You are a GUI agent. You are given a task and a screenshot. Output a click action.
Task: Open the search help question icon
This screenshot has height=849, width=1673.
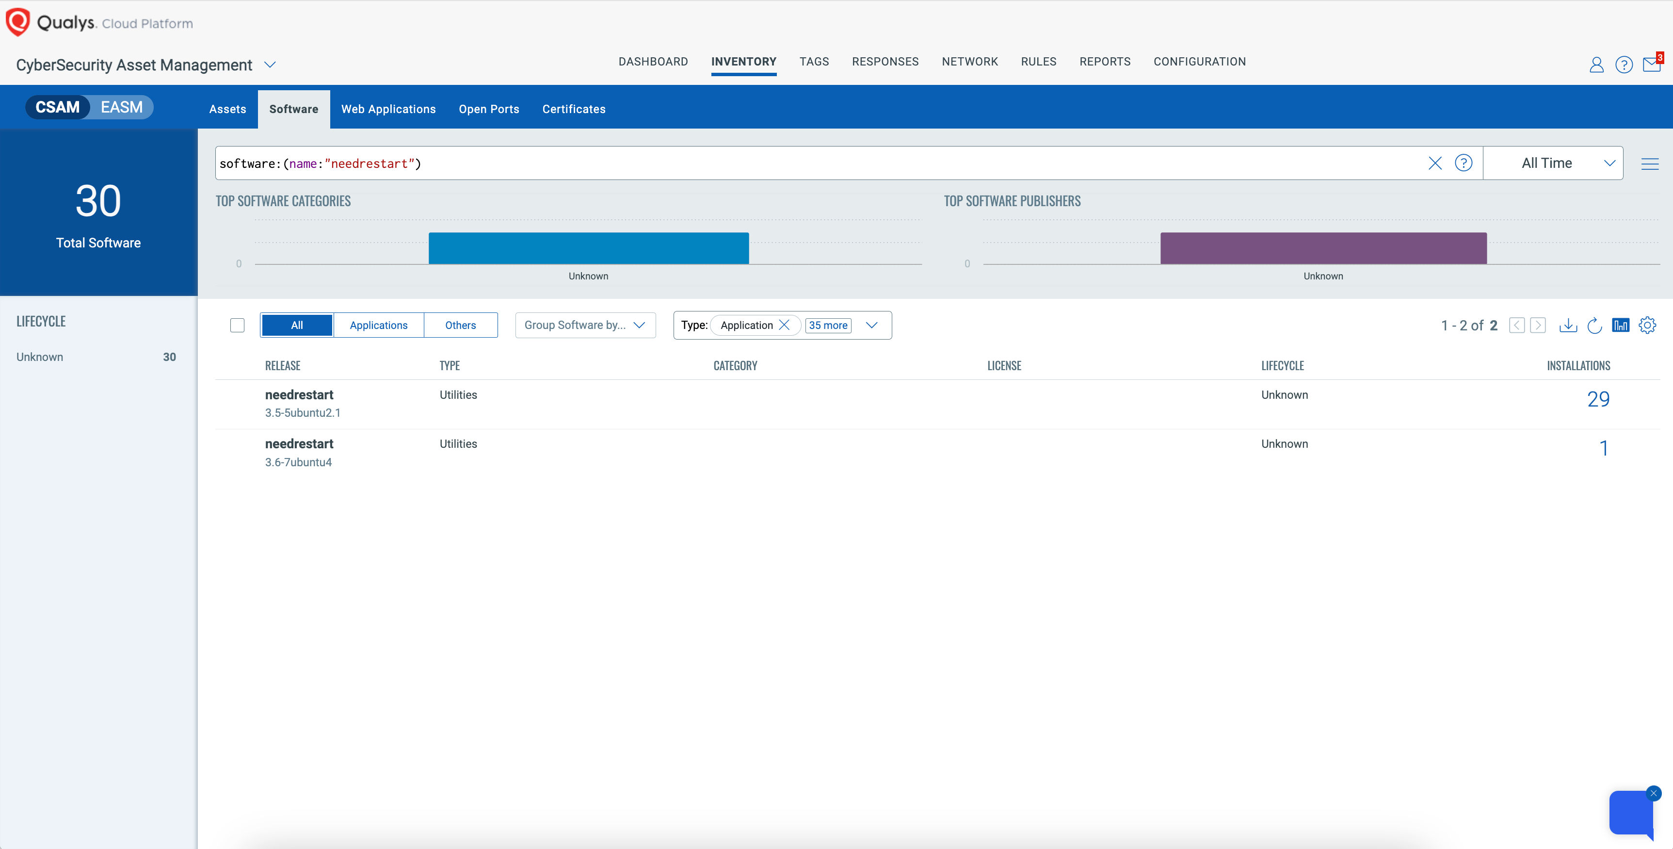coord(1463,163)
